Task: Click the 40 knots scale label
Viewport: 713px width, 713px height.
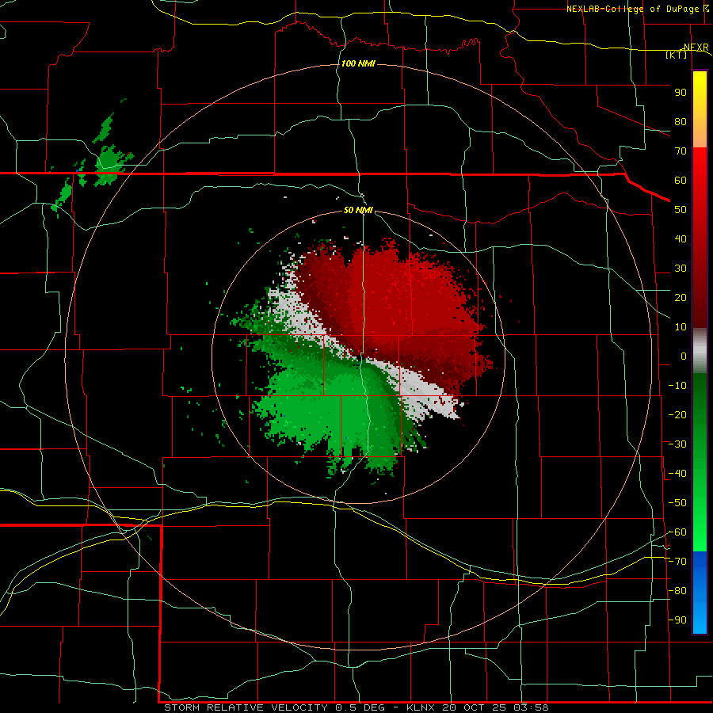Action: point(681,239)
